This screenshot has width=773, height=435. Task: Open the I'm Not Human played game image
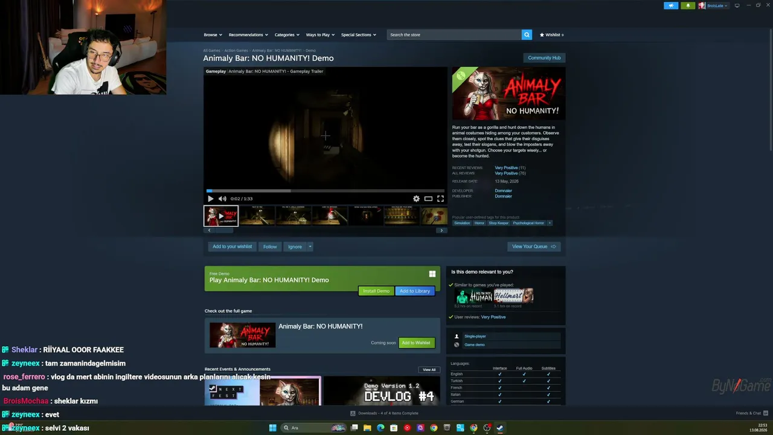(473, 296)
